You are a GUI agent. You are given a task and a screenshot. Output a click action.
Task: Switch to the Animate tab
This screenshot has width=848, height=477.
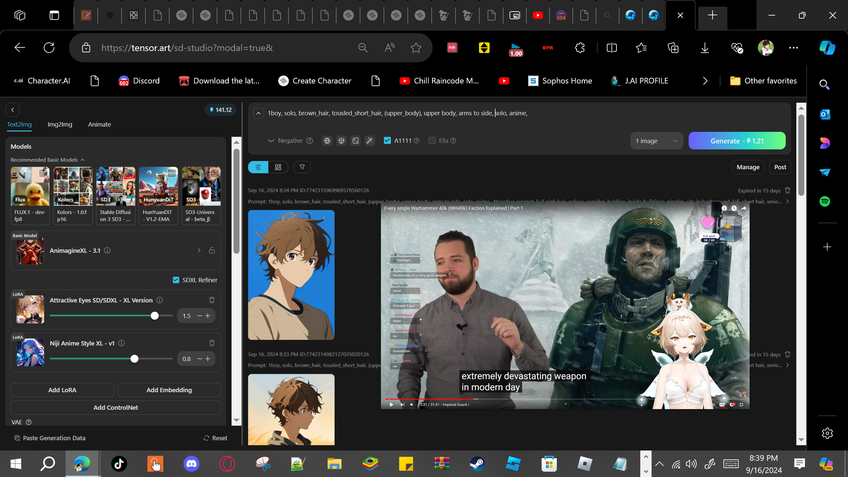[x=99, y=125]
